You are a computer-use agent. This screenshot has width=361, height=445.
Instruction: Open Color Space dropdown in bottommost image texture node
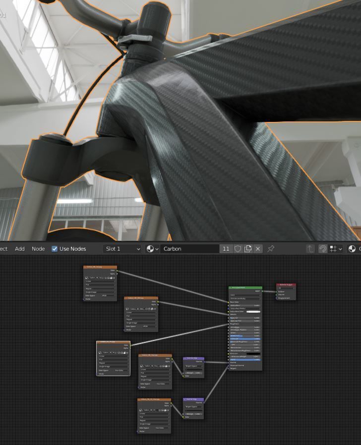click(x=162, y=428)
